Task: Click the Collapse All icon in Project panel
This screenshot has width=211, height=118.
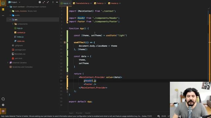Action: (x=48, y=2)
